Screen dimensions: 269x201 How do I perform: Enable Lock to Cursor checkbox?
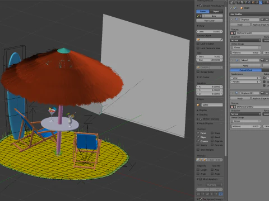point(198,44)
